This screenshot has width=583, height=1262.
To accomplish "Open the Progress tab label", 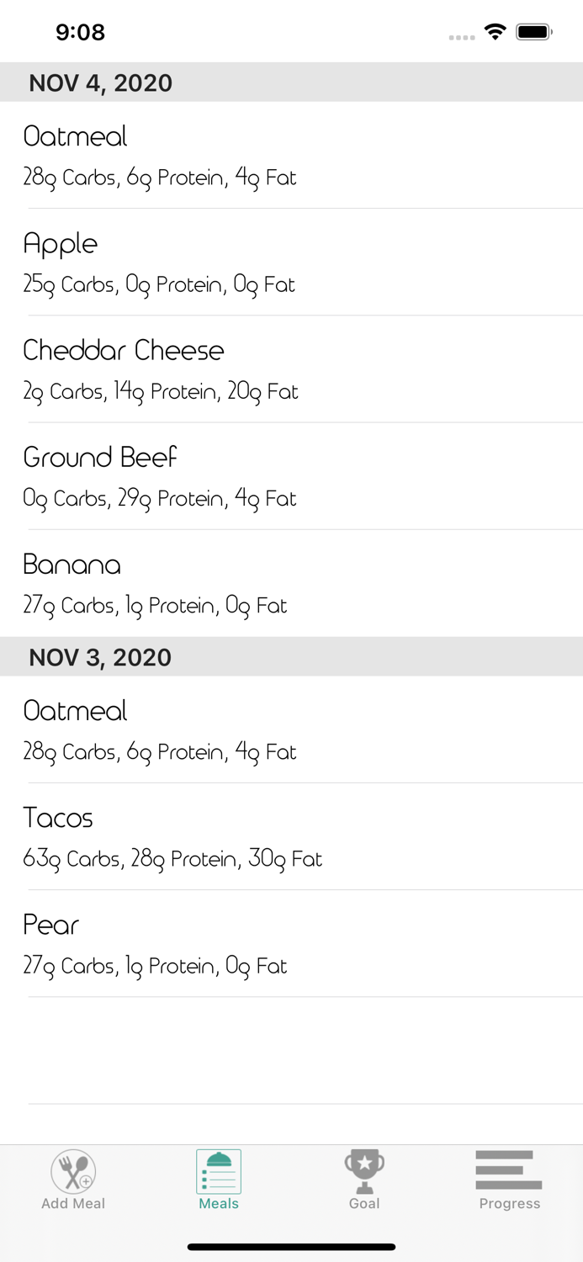I will (509, 1204).
